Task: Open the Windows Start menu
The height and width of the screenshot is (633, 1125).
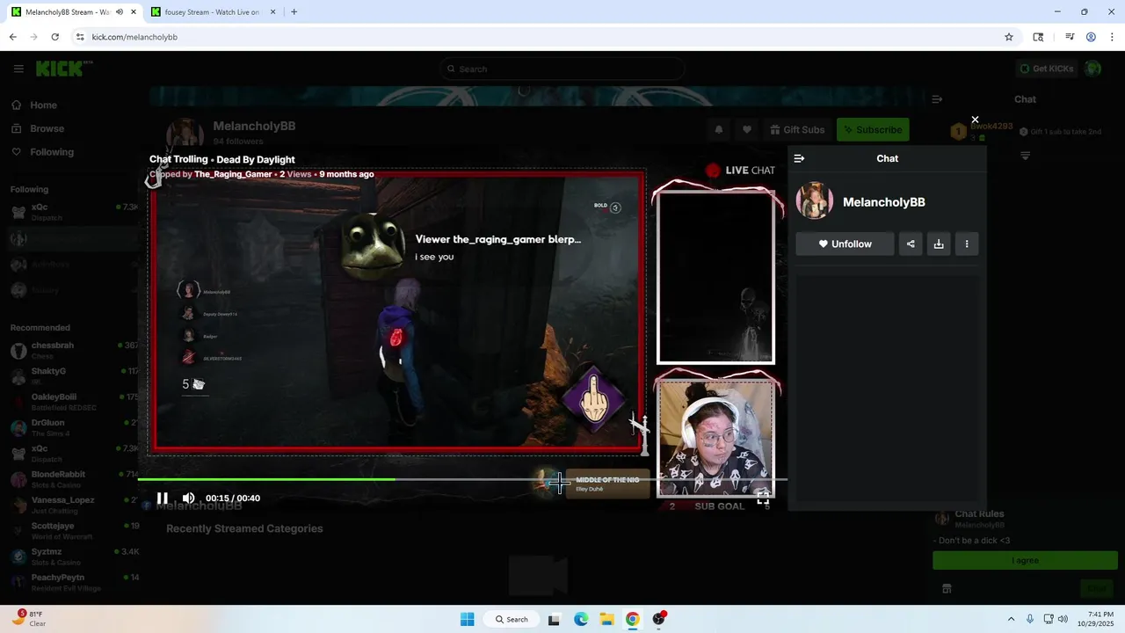Action: pyautogui.click(x=468, y=619)
